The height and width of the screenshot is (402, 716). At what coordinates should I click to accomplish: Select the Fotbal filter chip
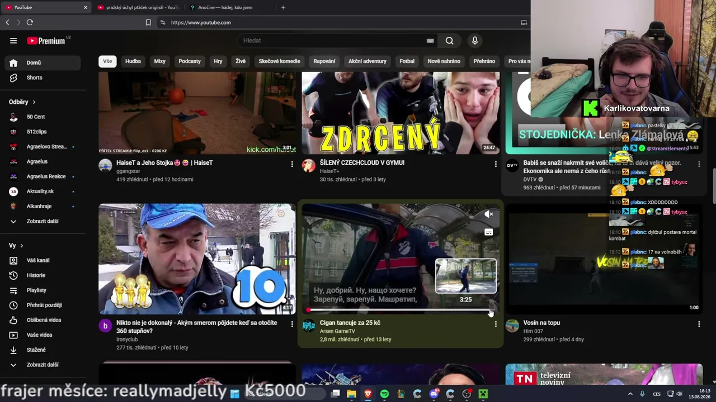[x=407, y=61]
